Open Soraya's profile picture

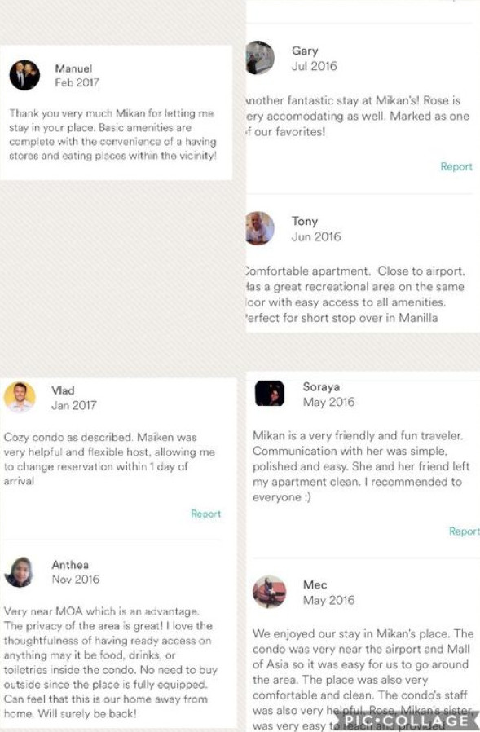[x=270, y=393]
